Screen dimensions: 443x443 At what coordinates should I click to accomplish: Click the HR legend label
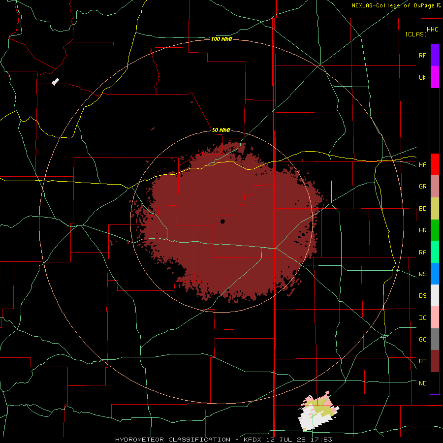[x=422, y=230]
